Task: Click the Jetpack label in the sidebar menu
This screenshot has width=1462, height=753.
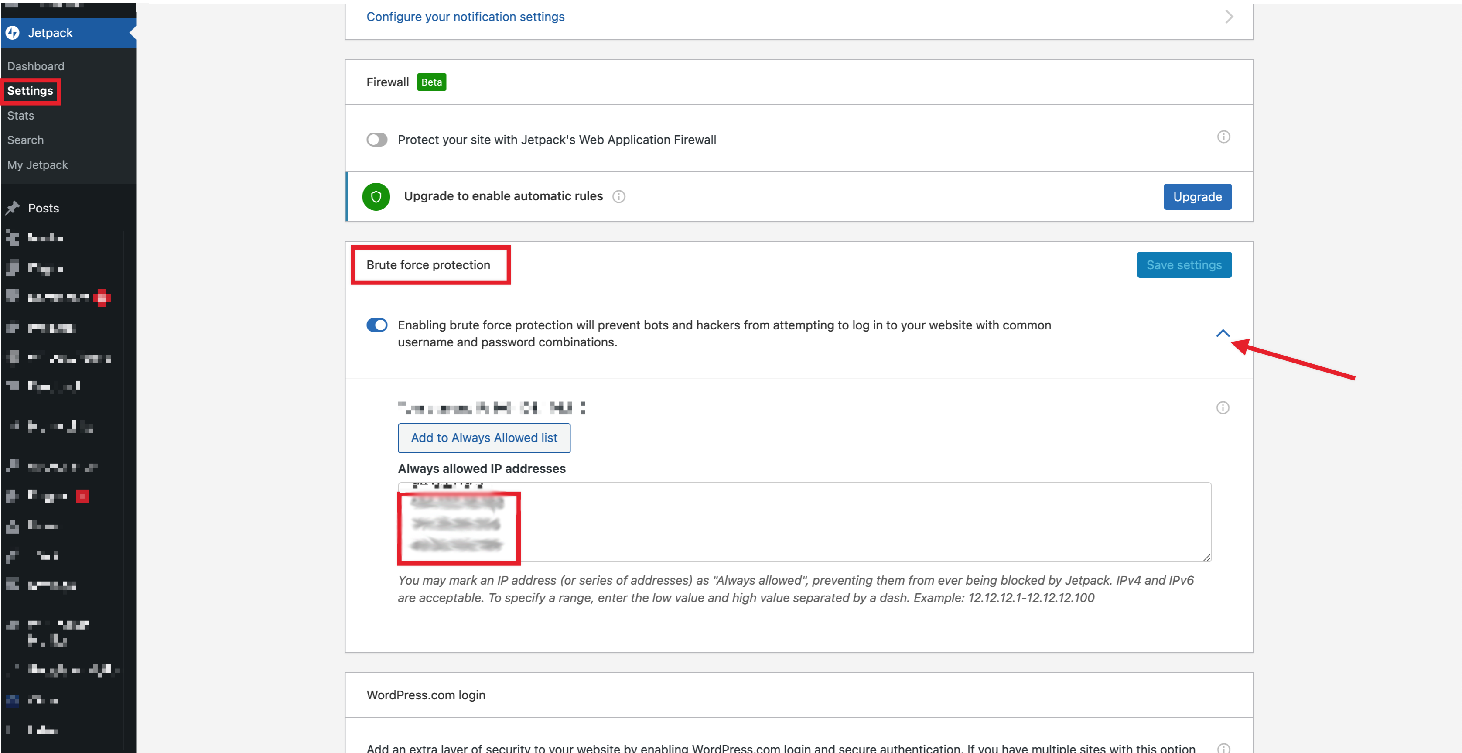Action: pyautogui.click(x=51, y=33)
